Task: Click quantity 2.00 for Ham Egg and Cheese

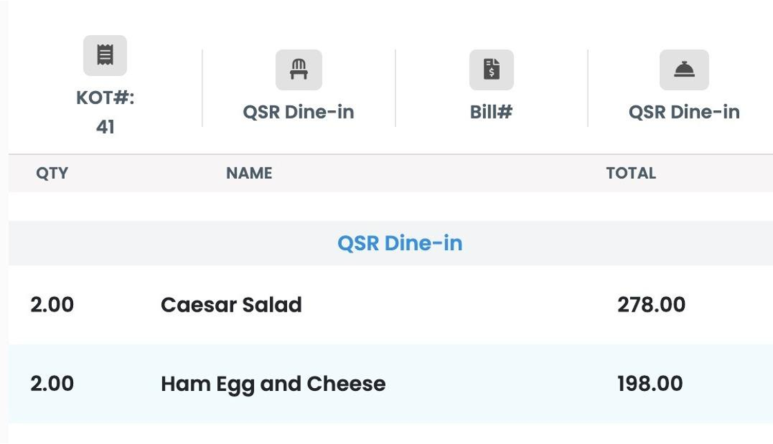Action: [52, 384]
